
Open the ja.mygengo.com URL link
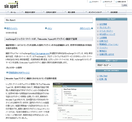tap(40, 53)
